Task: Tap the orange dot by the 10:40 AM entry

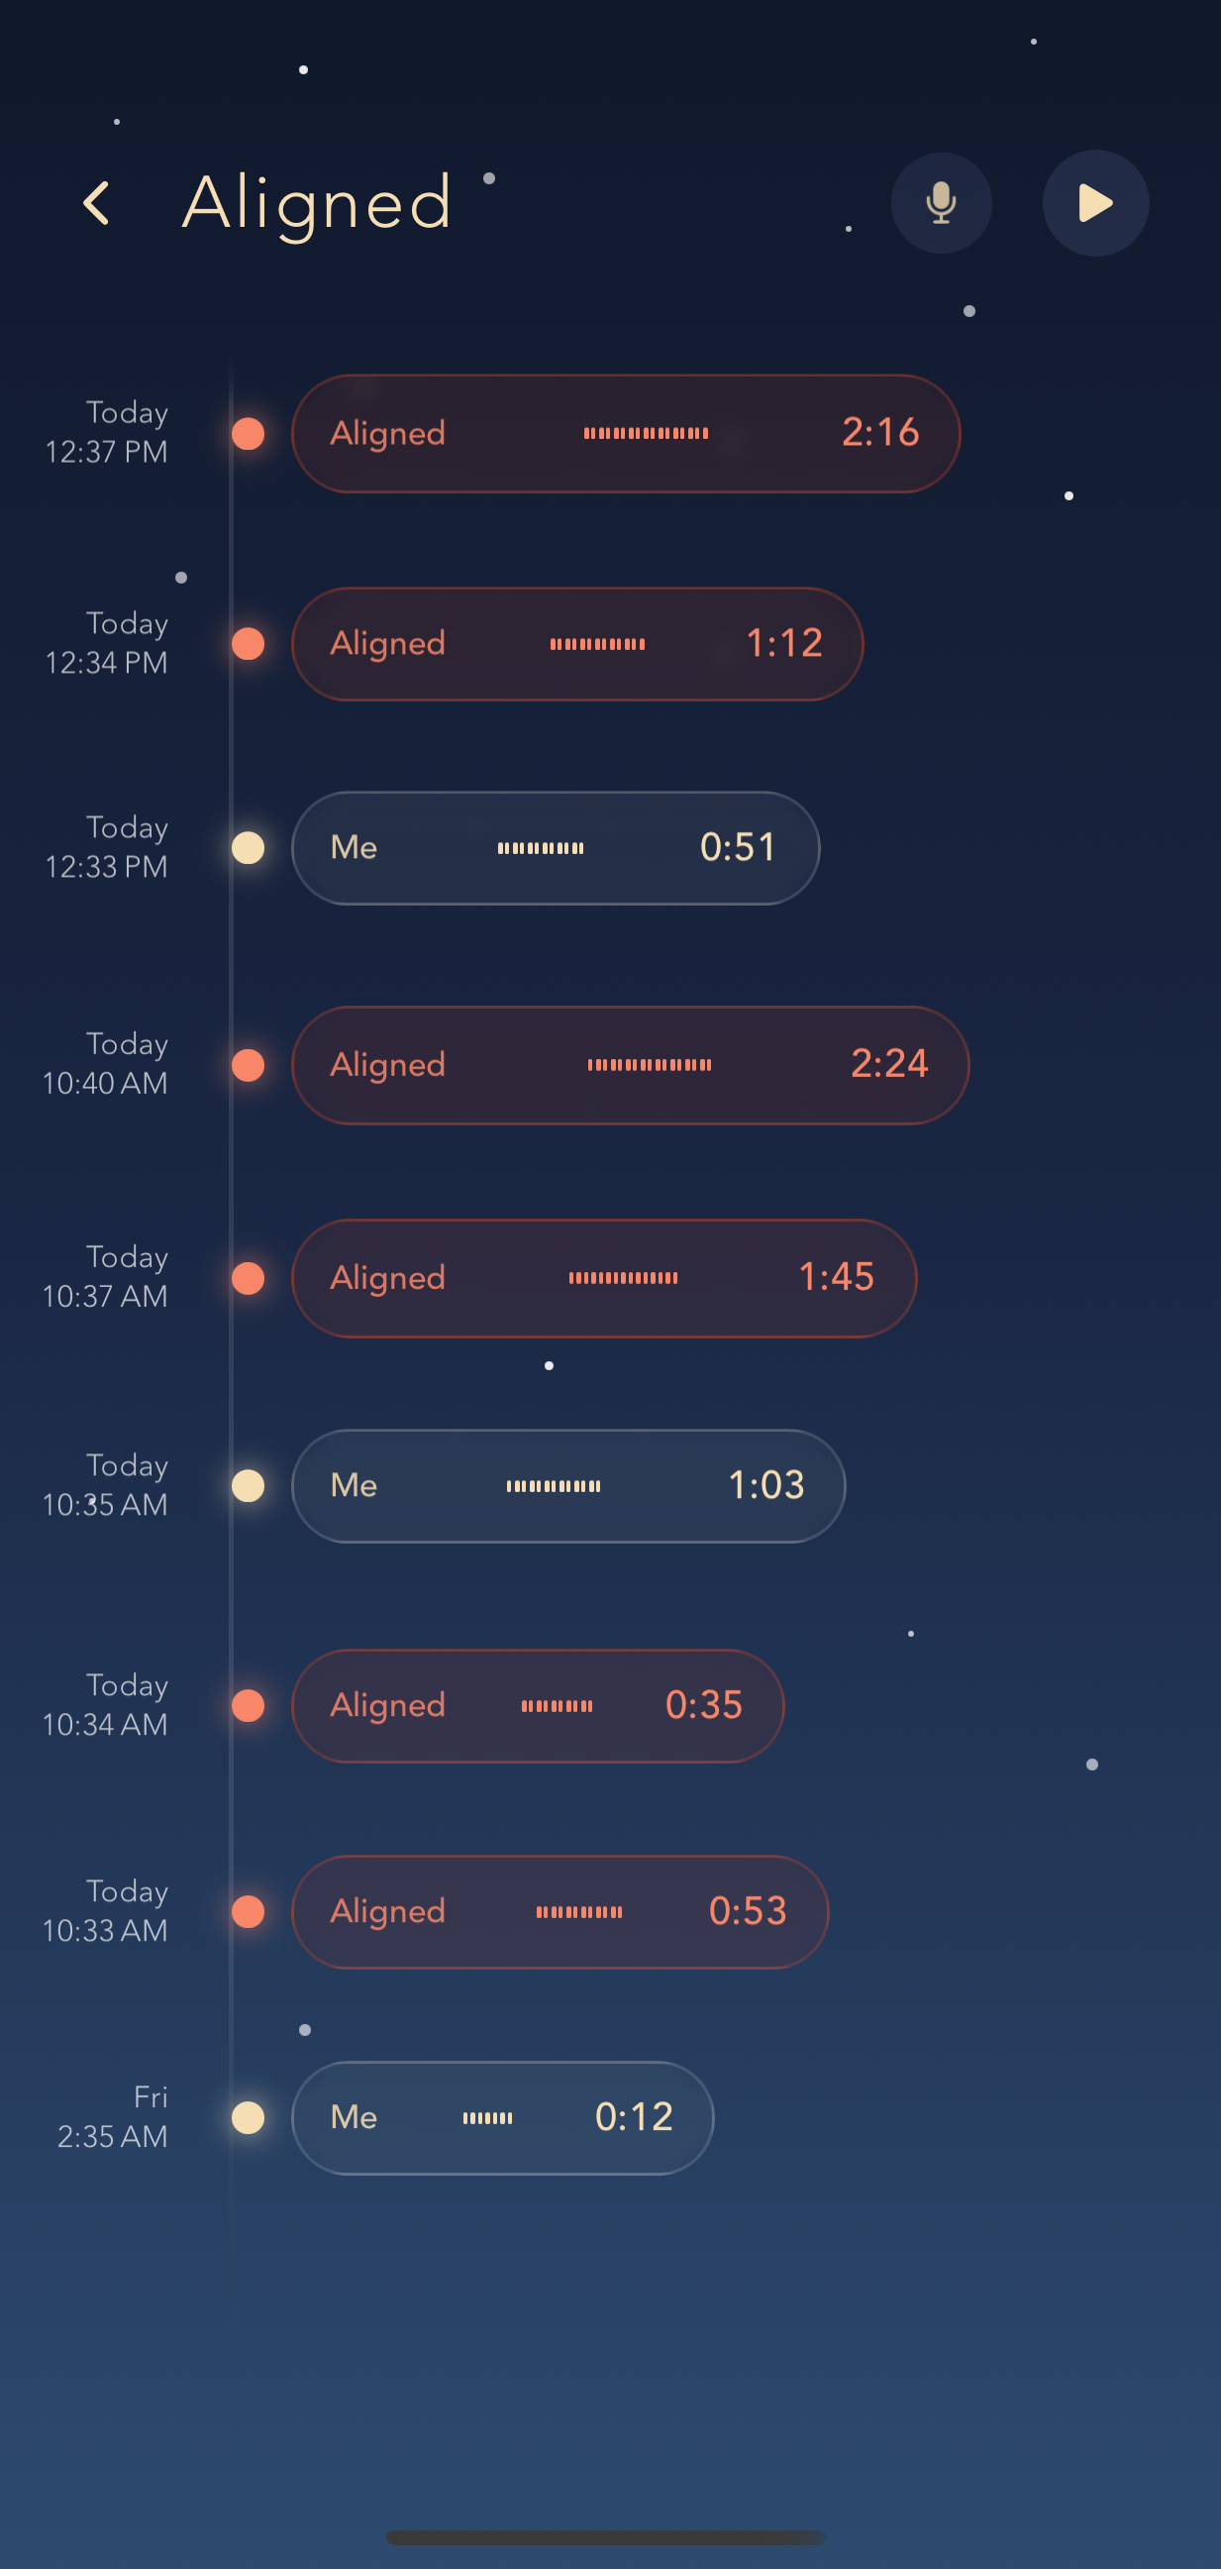Action: pos(248,1064)
